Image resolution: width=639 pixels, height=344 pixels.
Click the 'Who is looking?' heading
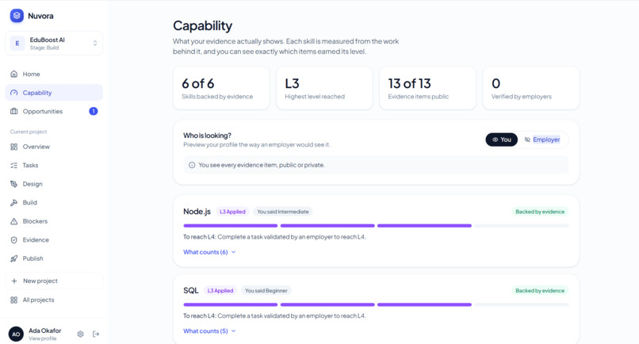(207, 136)
